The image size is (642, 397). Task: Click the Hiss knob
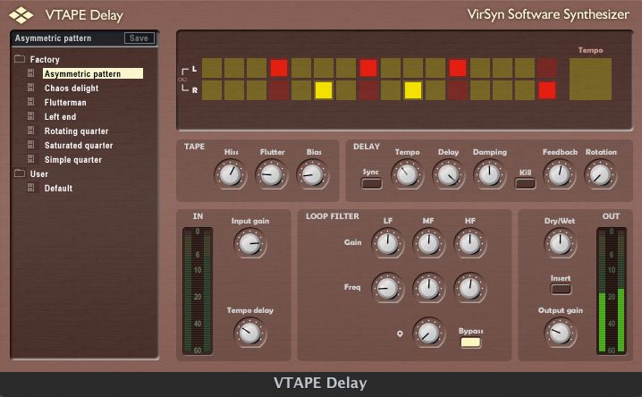click(230, 174)
